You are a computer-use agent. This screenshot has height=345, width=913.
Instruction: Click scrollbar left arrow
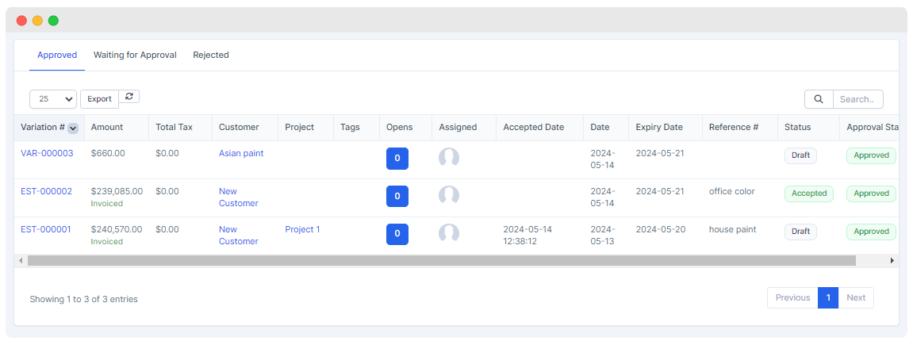(21, 261)
